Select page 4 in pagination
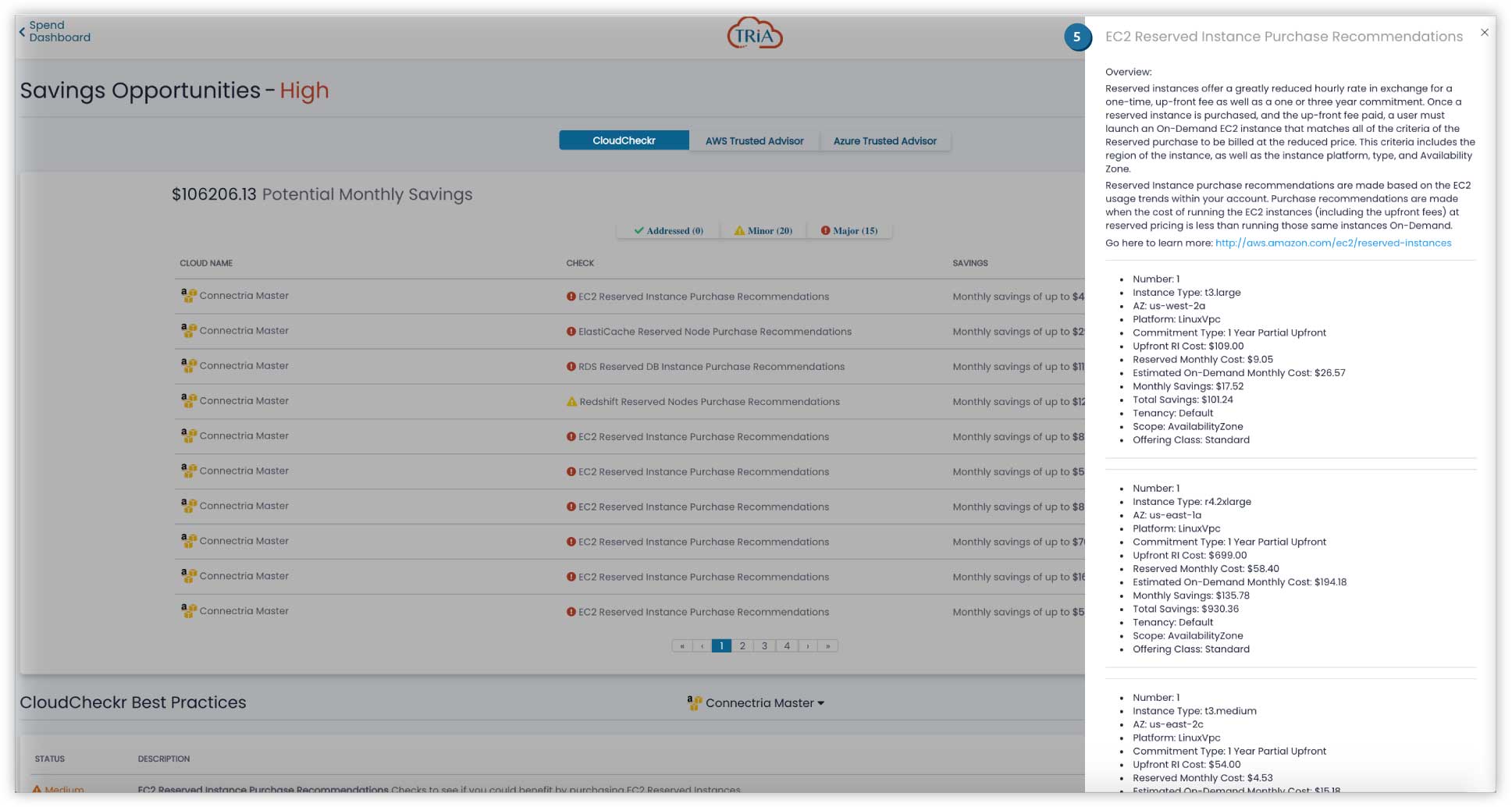This screenshot has width=1512, height=807. (787, 646)
